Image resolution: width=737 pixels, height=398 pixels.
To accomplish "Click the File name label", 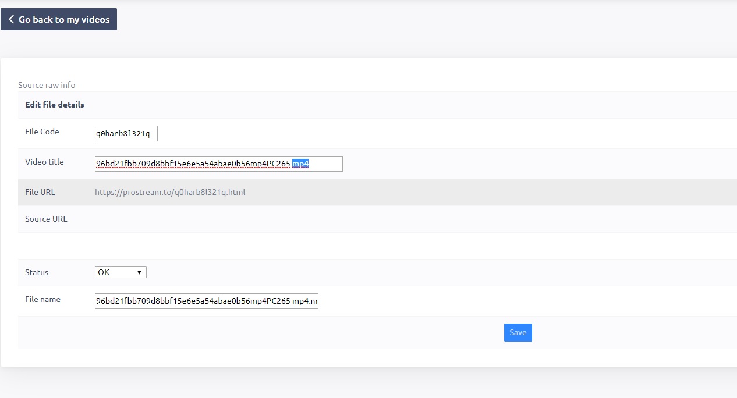I will pyautogui.click(x=42, y=299).
